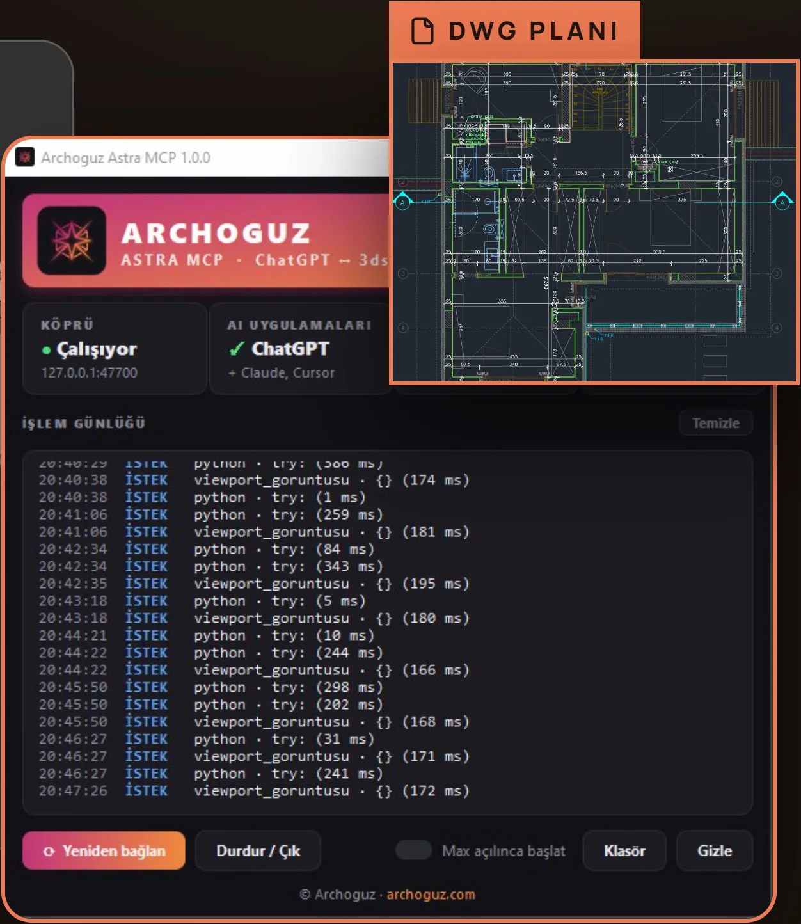Select log row 20:43:18 viewport_goruntusu (180 ms)
The image size is (801, 924).
254,618
